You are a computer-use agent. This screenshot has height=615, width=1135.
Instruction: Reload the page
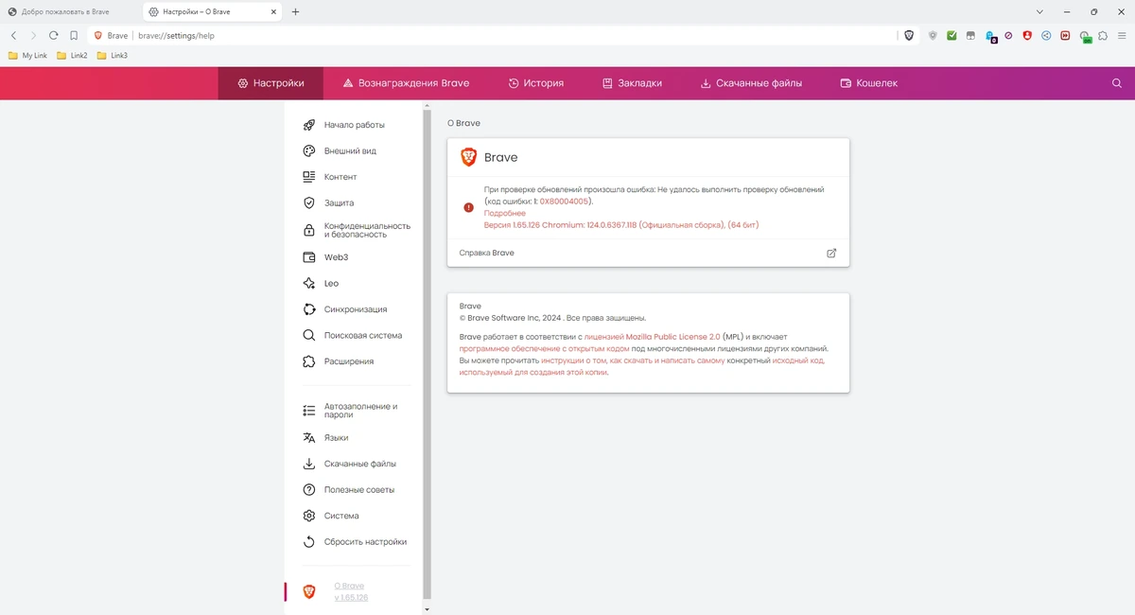(x=54, y=35)
